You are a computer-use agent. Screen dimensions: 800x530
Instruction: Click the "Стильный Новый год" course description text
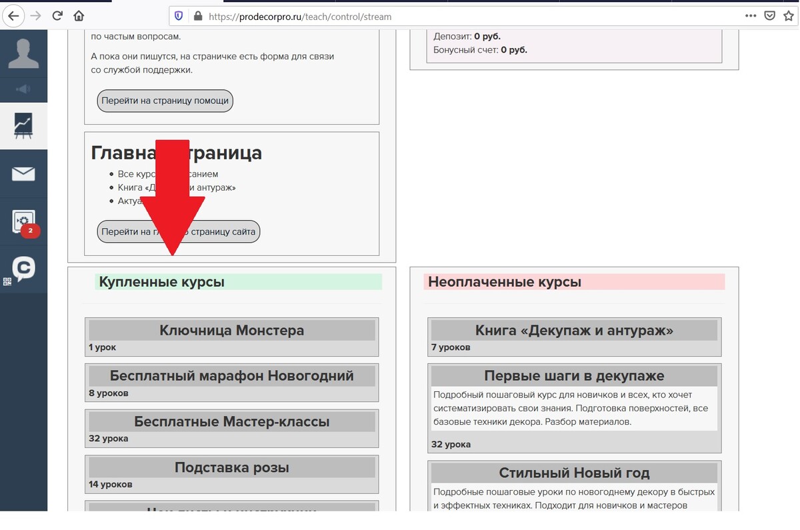[574, 499]
